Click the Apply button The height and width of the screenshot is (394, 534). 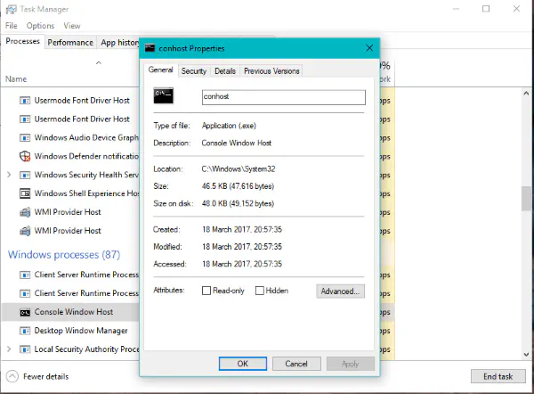tap(351, 364)
